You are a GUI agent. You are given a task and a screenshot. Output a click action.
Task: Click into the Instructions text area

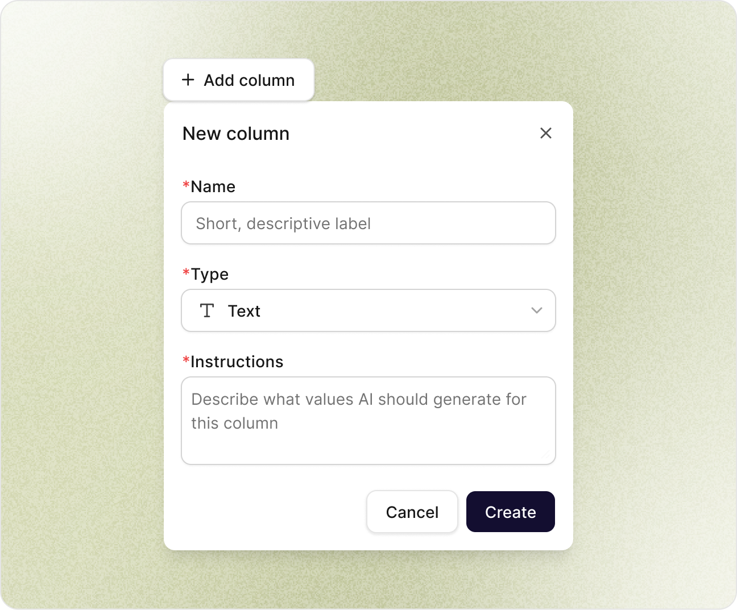point(368,420)
